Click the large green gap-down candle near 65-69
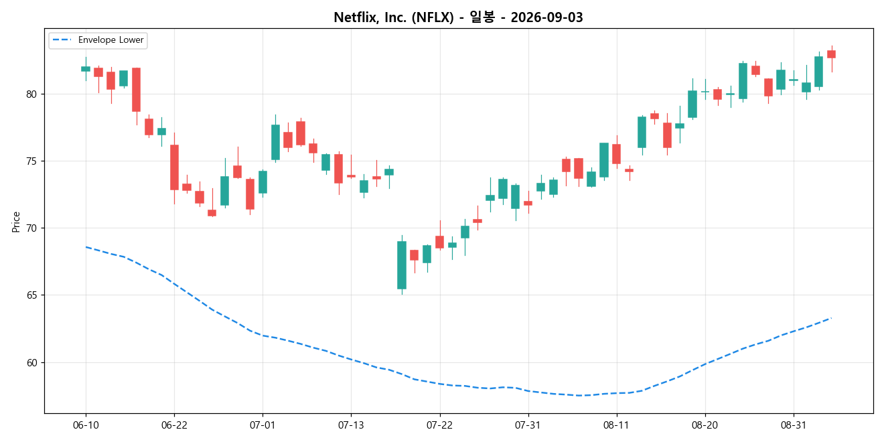 pyautogui.click(x=402, y=265)
